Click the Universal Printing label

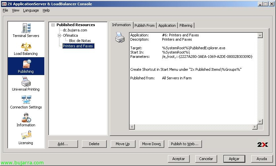coord(26,89)
